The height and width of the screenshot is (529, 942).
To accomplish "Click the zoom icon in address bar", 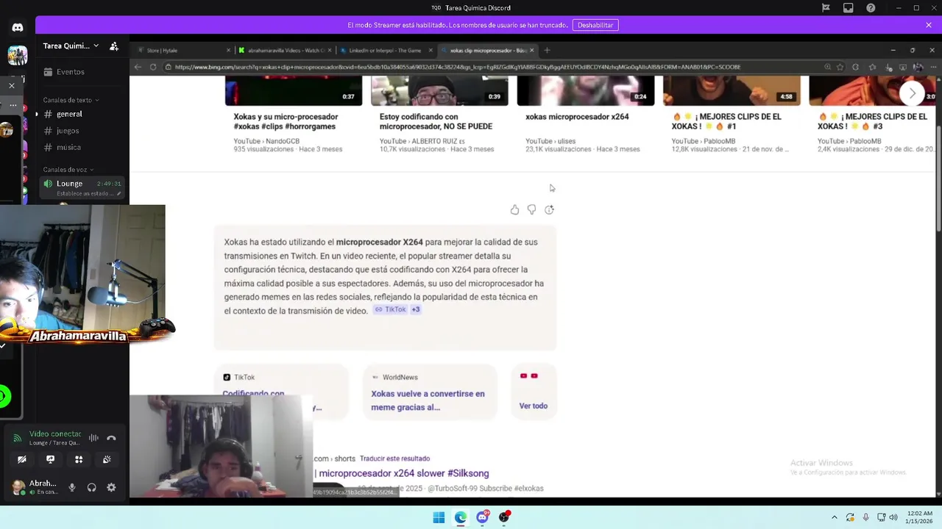I will click(828, 67).
